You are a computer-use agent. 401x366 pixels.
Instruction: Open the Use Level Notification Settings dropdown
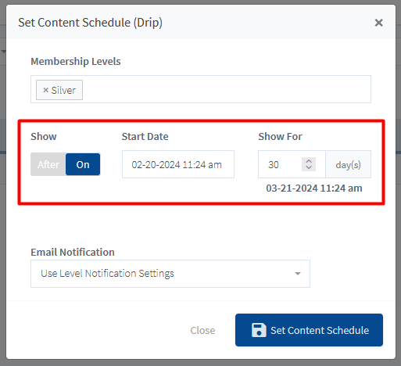(x=170, y=274)
